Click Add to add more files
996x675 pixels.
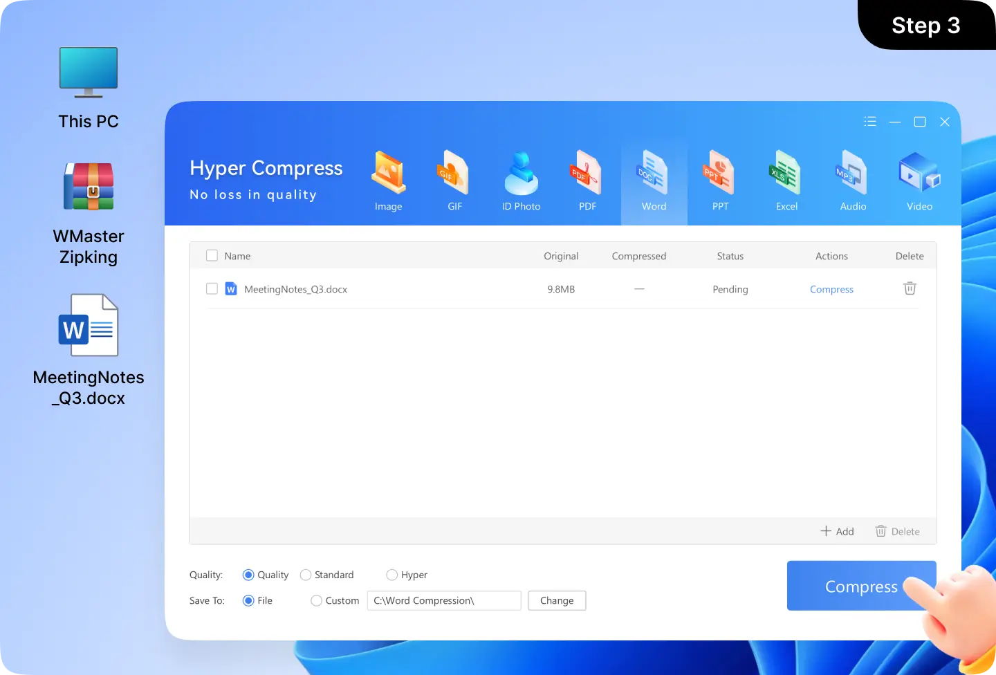click(837, 531)
